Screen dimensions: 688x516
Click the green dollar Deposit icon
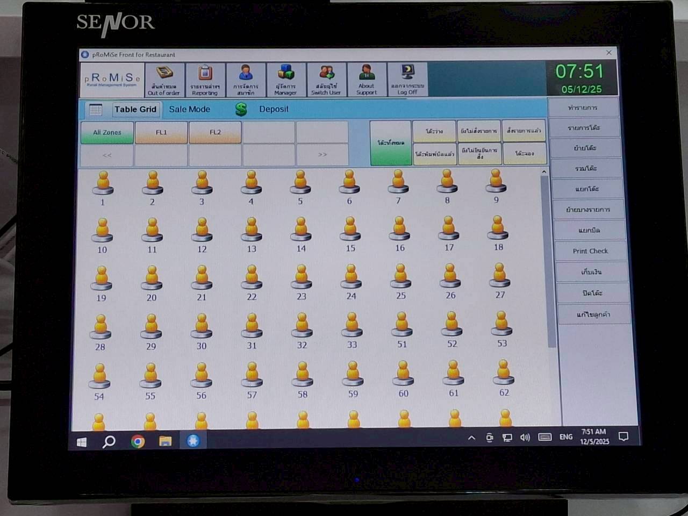[241, 109]
